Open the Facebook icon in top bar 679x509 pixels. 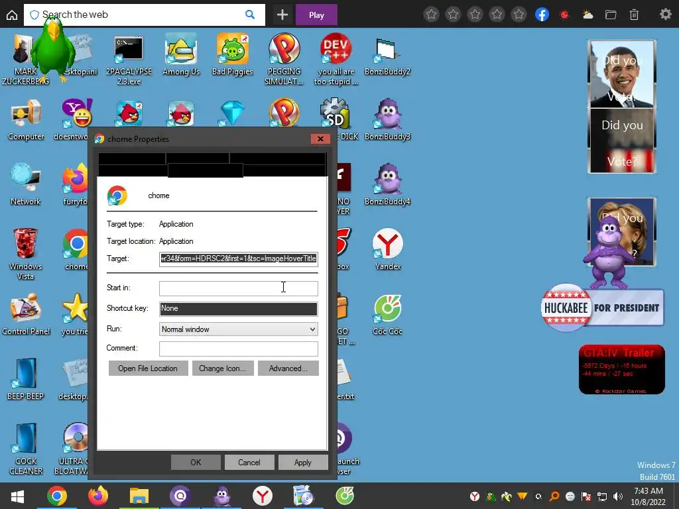pyautogui.click(x=542, y=15)
